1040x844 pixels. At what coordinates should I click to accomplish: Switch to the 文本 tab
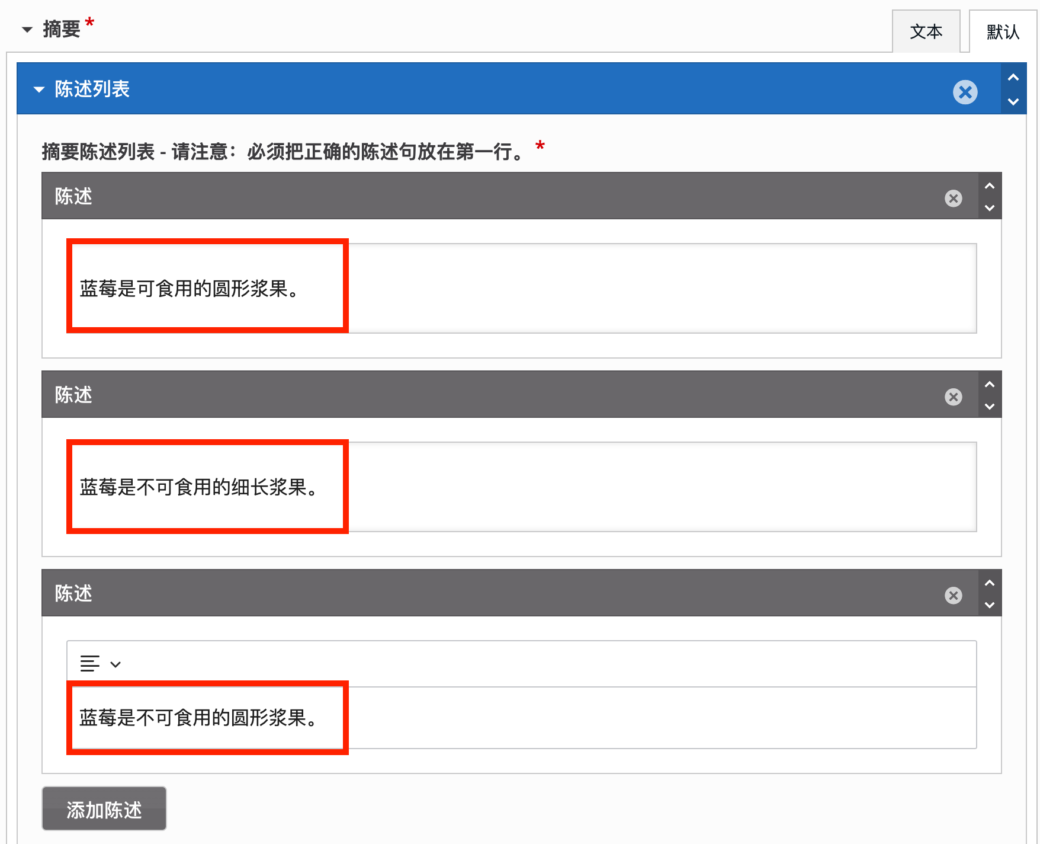(x=926, y=31)
